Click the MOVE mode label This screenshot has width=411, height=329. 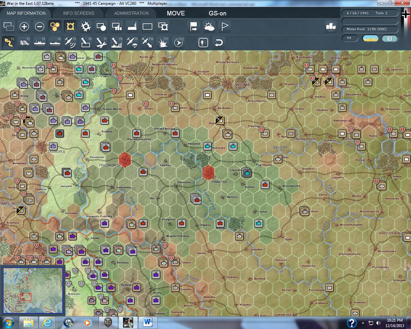176,13
